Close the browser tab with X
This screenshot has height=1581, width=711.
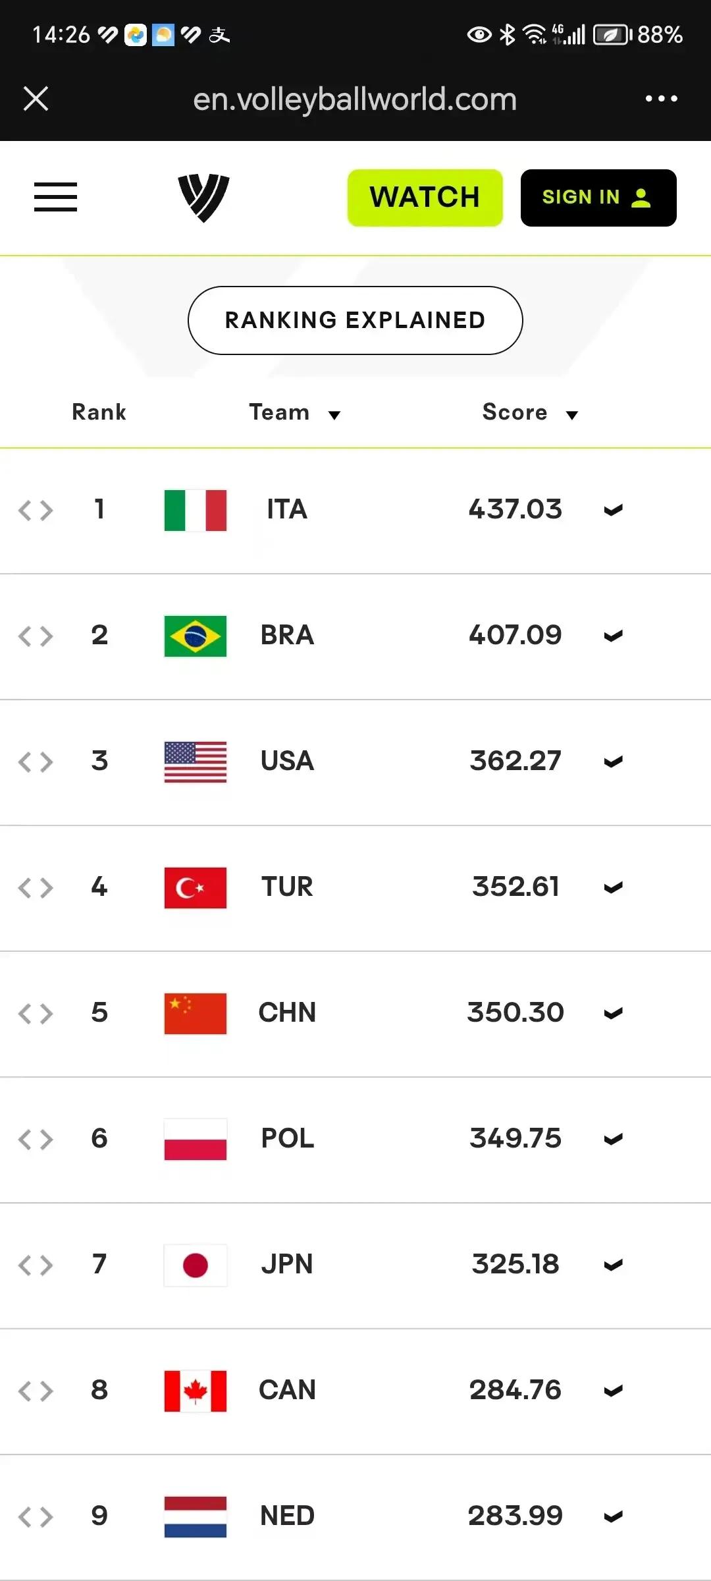pos(36,99)
